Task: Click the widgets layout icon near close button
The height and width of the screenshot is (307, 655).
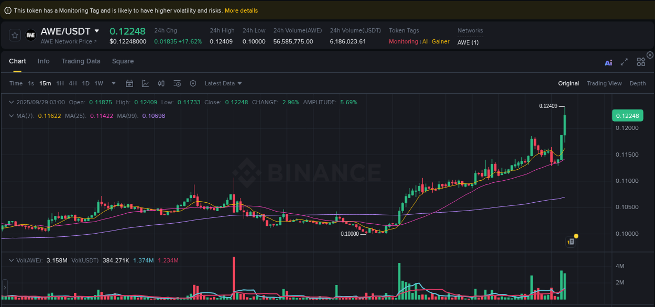Action: pos(641,62)
